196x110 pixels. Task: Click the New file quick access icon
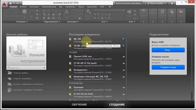11,3
